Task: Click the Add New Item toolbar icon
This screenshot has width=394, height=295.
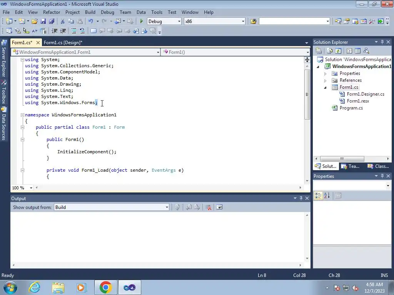Action: 22,22
